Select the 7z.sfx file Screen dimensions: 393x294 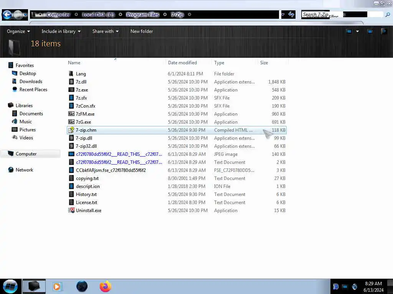point(177,98)
